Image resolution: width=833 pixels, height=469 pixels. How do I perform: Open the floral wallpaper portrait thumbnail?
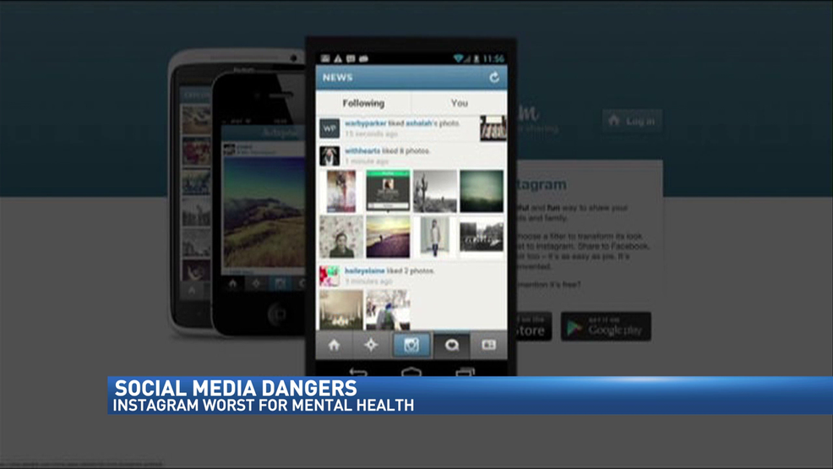(341, 237)
